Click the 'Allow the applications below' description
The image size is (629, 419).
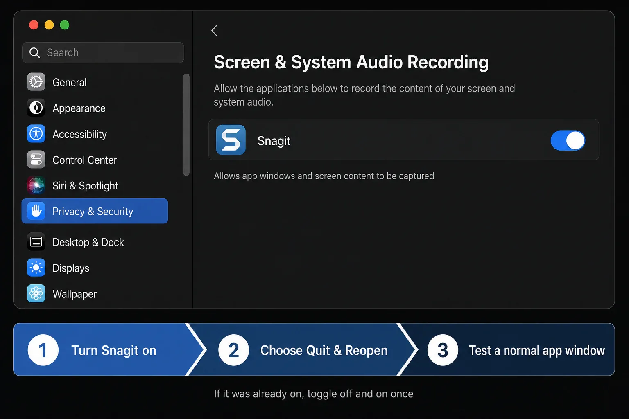(364, 95)
